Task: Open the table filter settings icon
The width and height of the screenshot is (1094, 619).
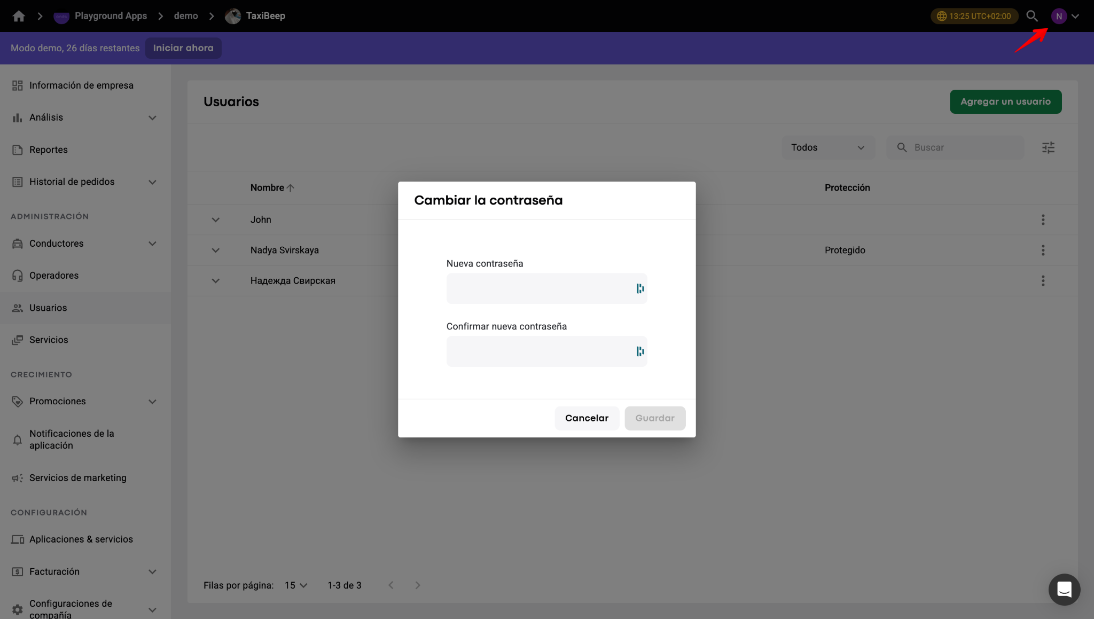Action: [1048, 147]
